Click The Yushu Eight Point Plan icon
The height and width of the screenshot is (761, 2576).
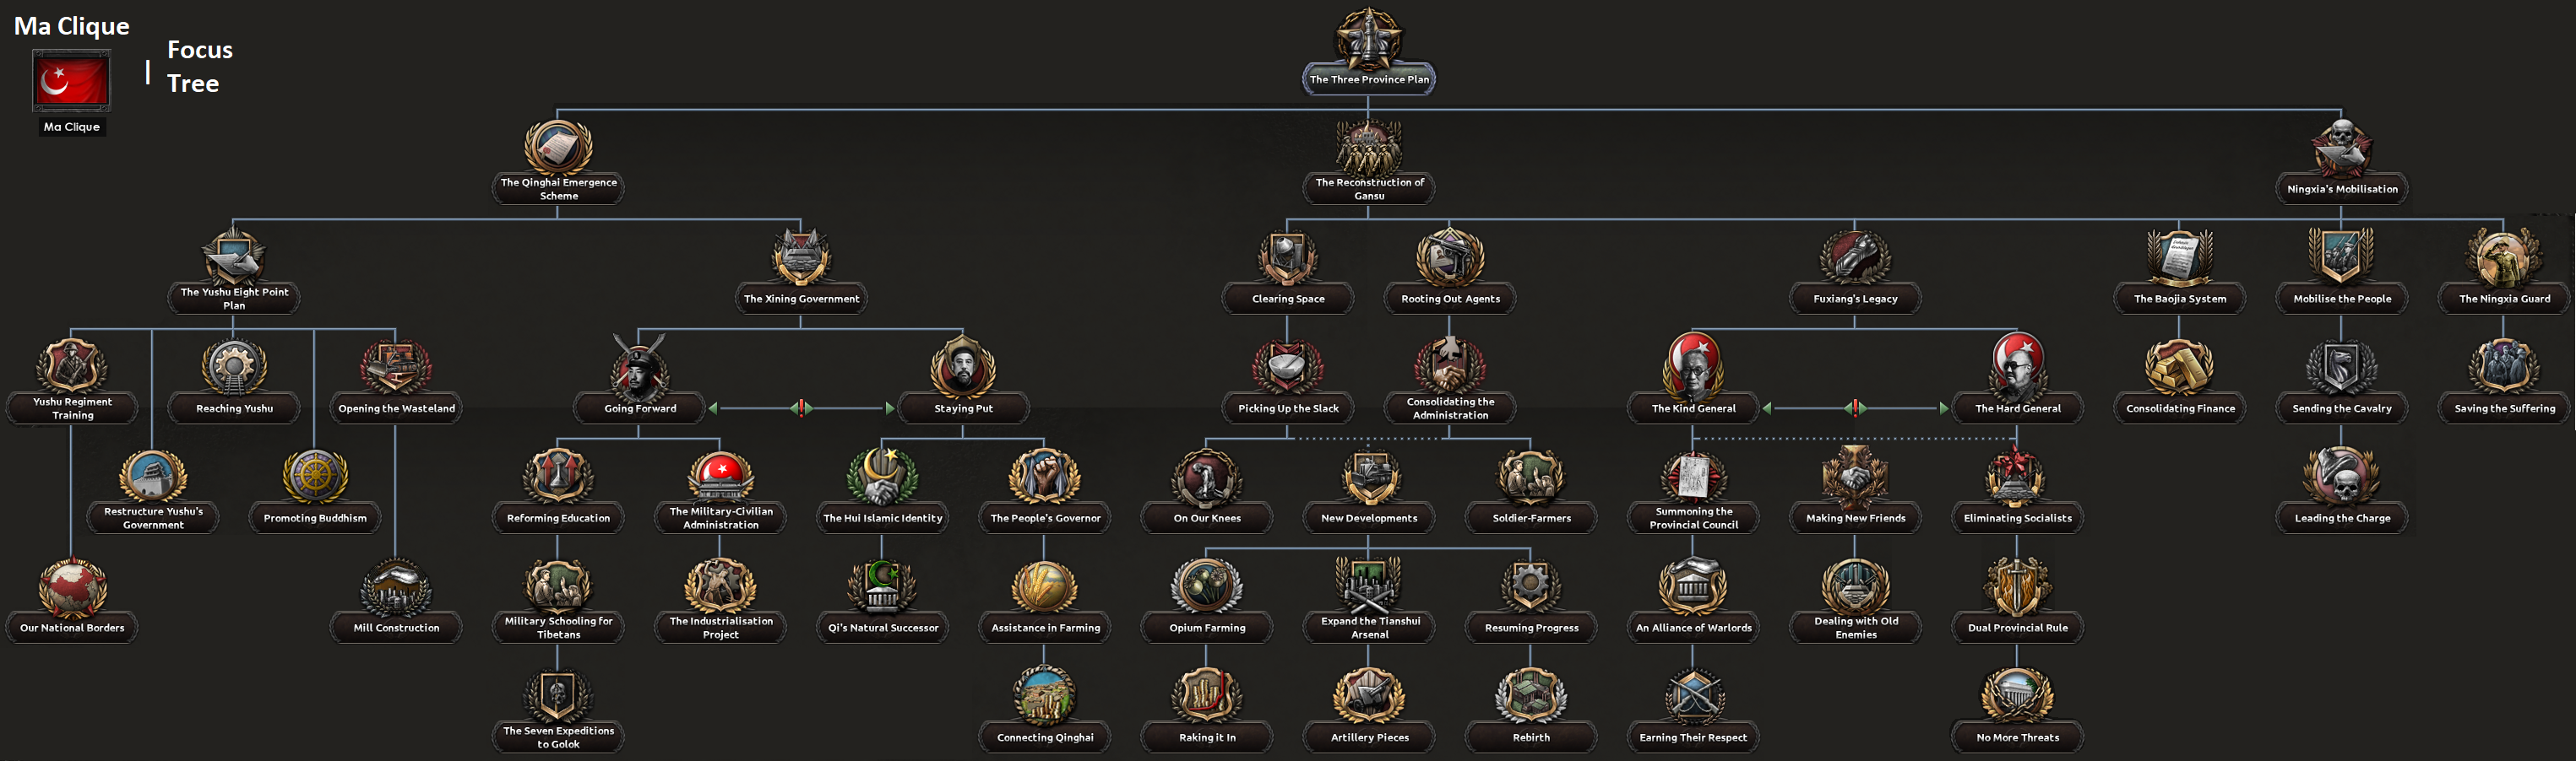point(234,256)
